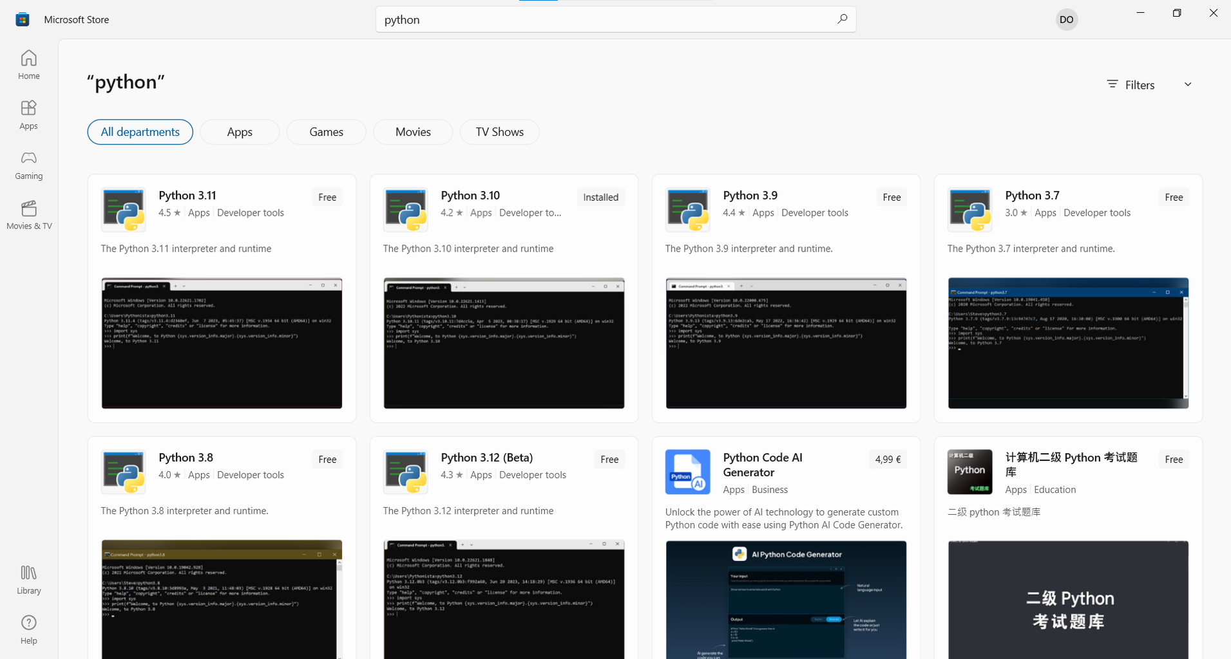
Task: Expand the search results sort options chevron
Action: [x=1188, y=84]
